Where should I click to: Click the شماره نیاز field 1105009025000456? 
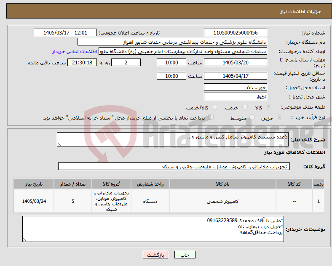pyautogui.click(x=235, y=33)
